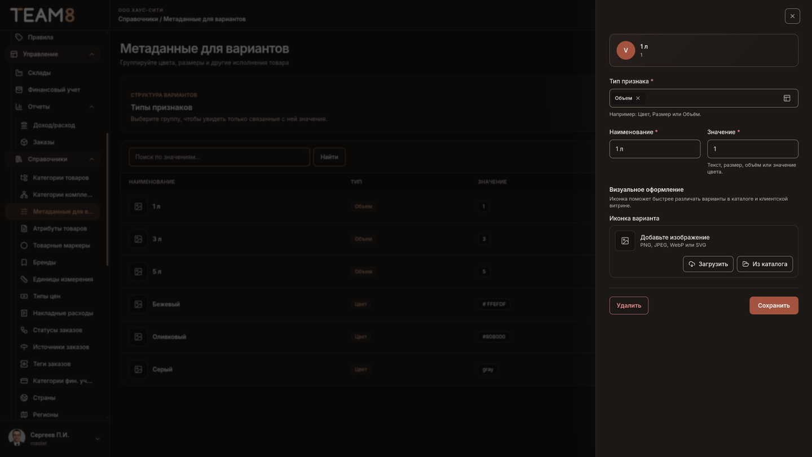812x457 pixels.
Task: Click the Найти search button
Action: coord(329,157)
